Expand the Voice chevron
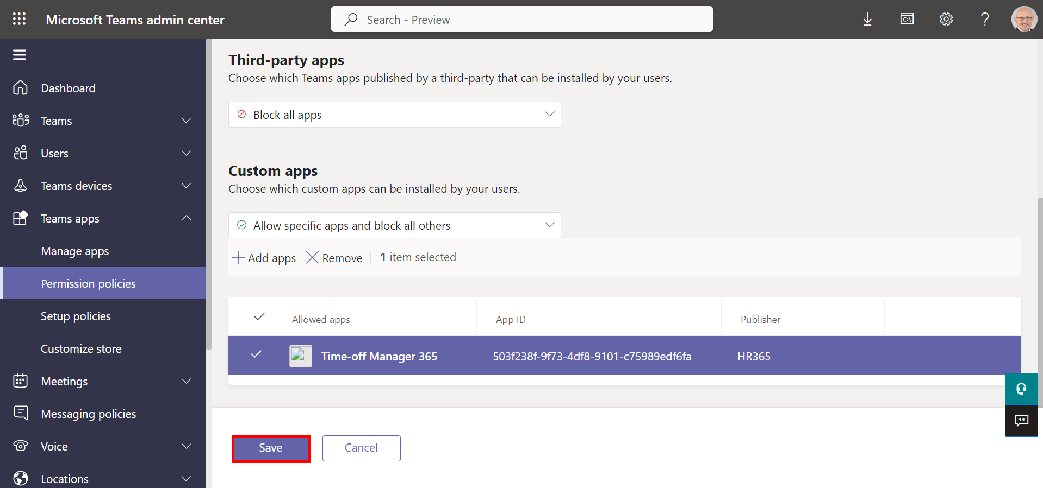The height and width of the screenshot is (488, 1043). (x=186, y=446)
